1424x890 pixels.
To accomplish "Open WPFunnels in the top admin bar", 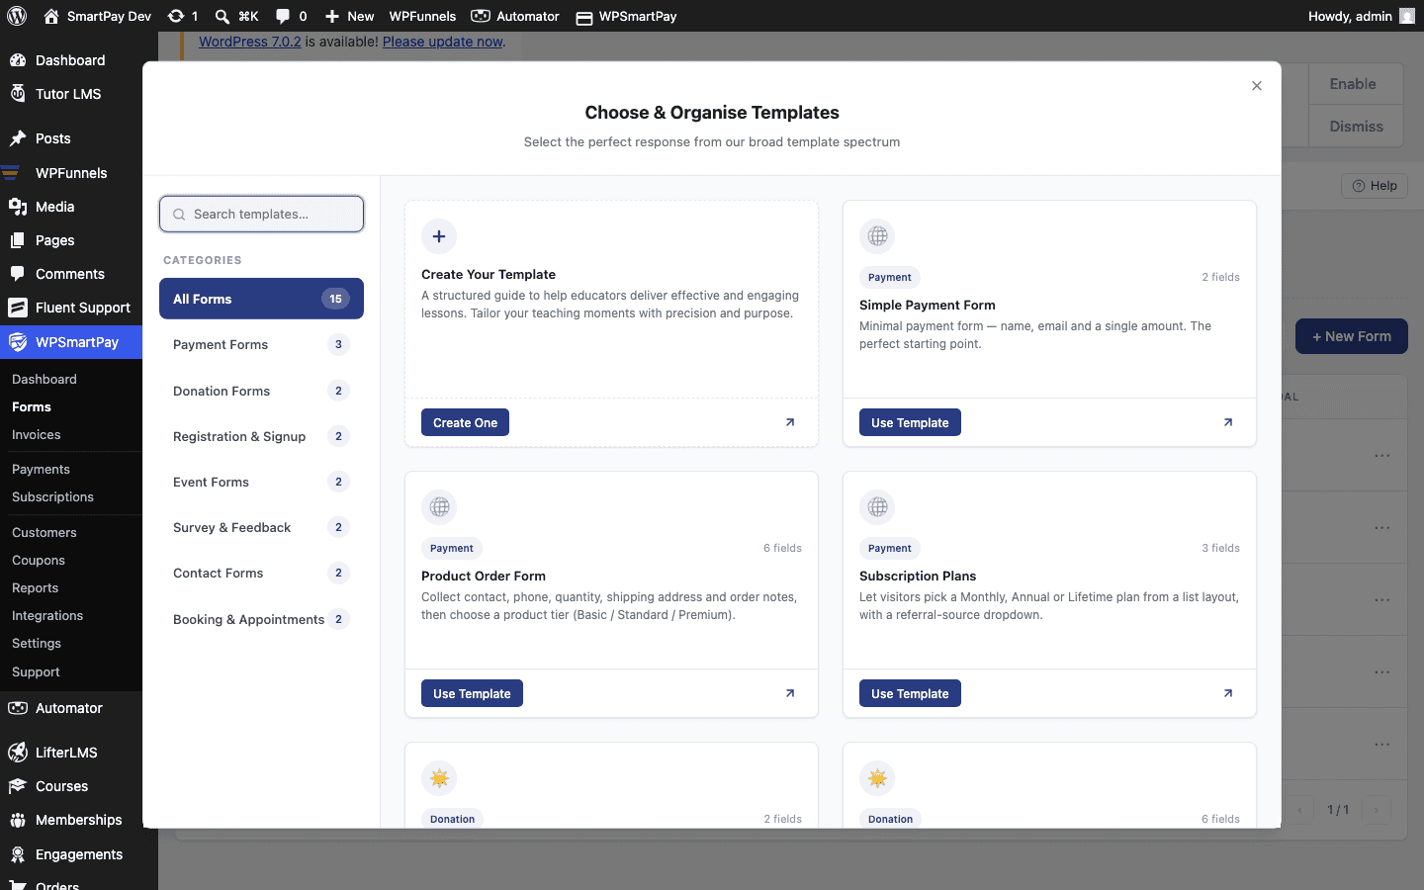I will click(422, 16).
